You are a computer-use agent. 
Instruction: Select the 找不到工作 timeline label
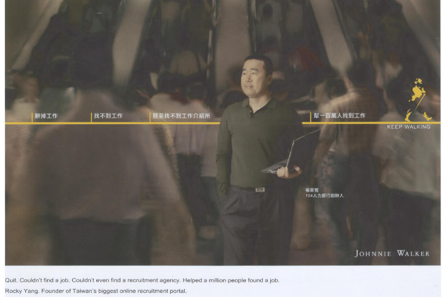pos(108,116)
